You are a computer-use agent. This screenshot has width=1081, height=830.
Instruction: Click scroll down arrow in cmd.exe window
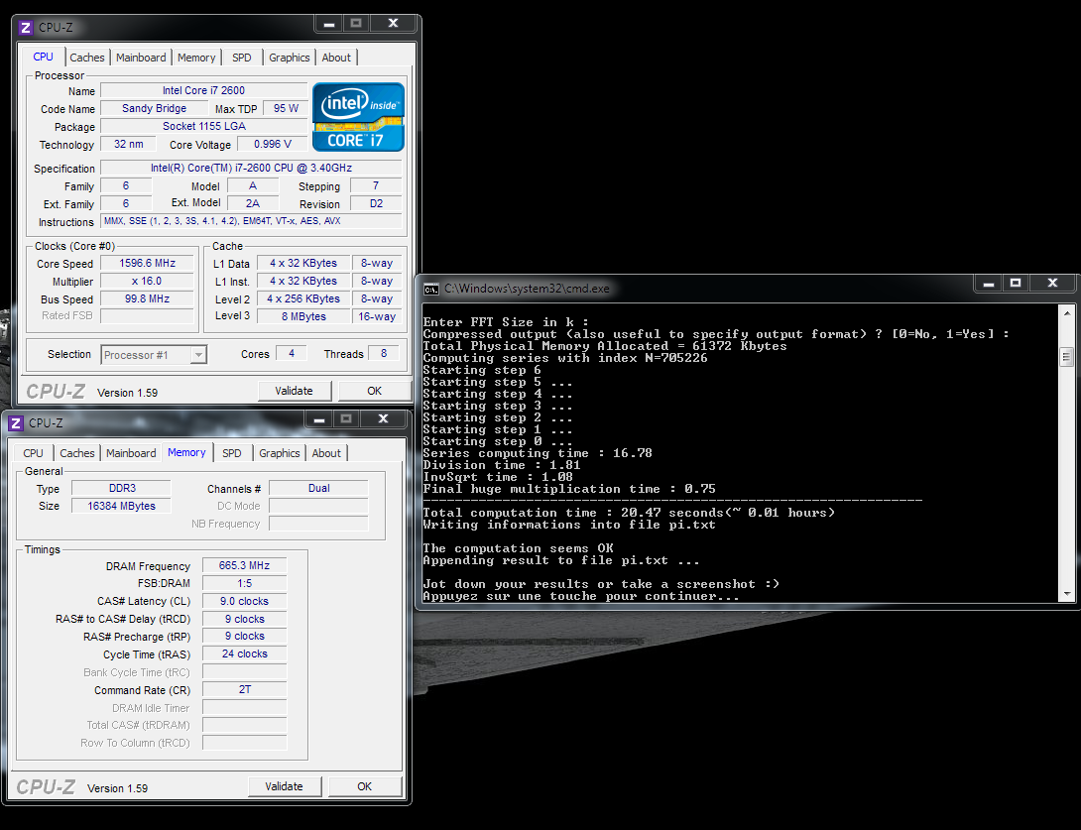pos(1066,594)
